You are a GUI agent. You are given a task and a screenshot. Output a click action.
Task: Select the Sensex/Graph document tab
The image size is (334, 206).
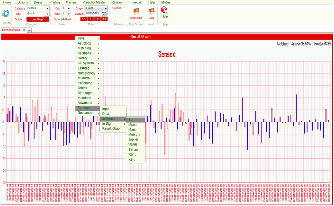tap(11, 30)
